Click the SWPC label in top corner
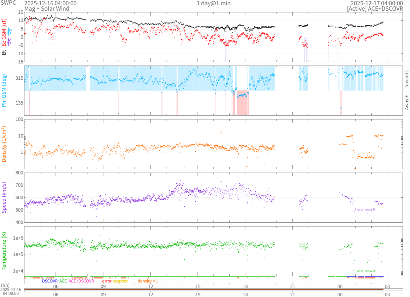 [x=8, y=3]
